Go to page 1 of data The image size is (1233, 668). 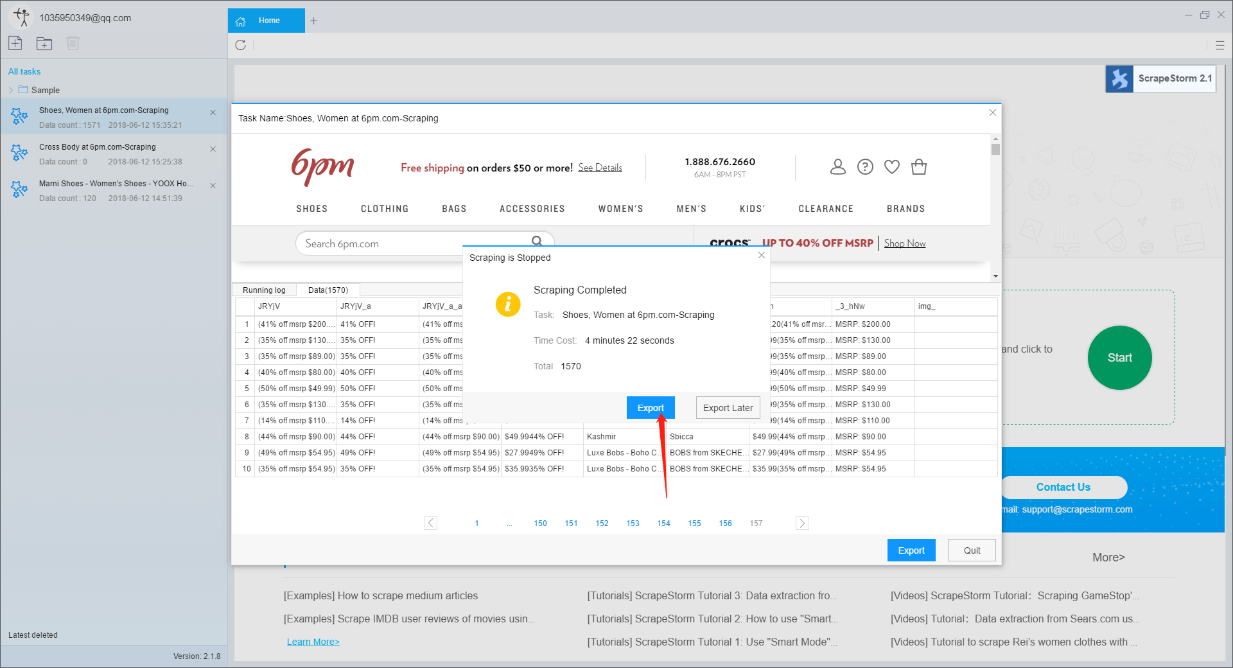click(x=477, y=523)
